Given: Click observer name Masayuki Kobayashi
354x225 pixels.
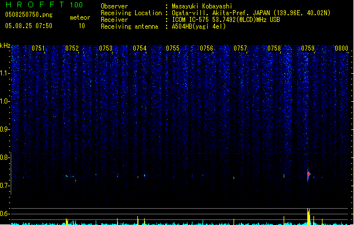Looking at the screenshot, I should pyautogui.click(x=202, y=6).
